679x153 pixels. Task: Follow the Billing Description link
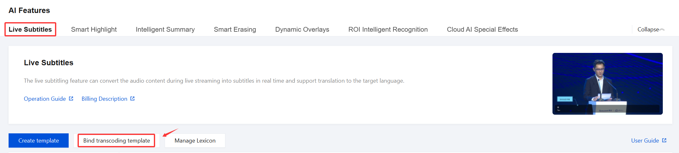(x=104, y=99)
